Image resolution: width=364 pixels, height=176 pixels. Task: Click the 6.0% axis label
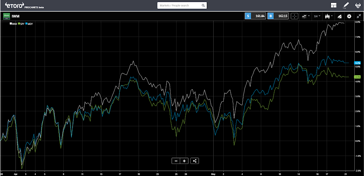coord(358,51)
